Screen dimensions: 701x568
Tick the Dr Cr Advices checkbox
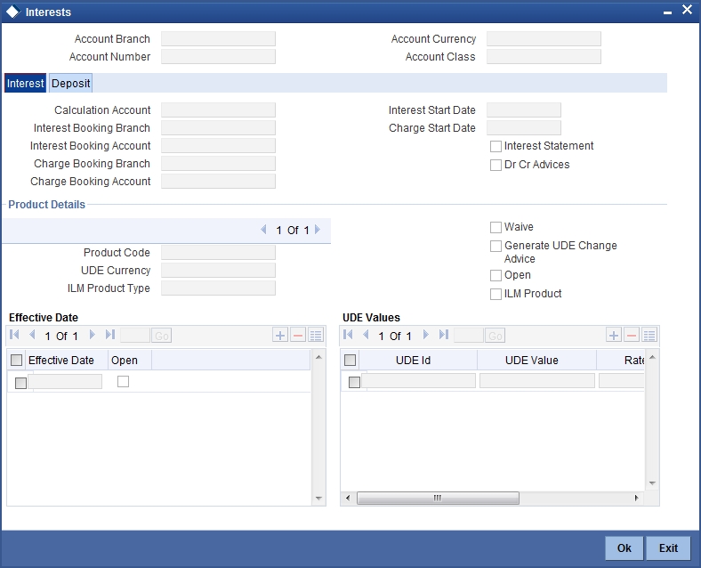pyautogui.click(x=496, y=166)
